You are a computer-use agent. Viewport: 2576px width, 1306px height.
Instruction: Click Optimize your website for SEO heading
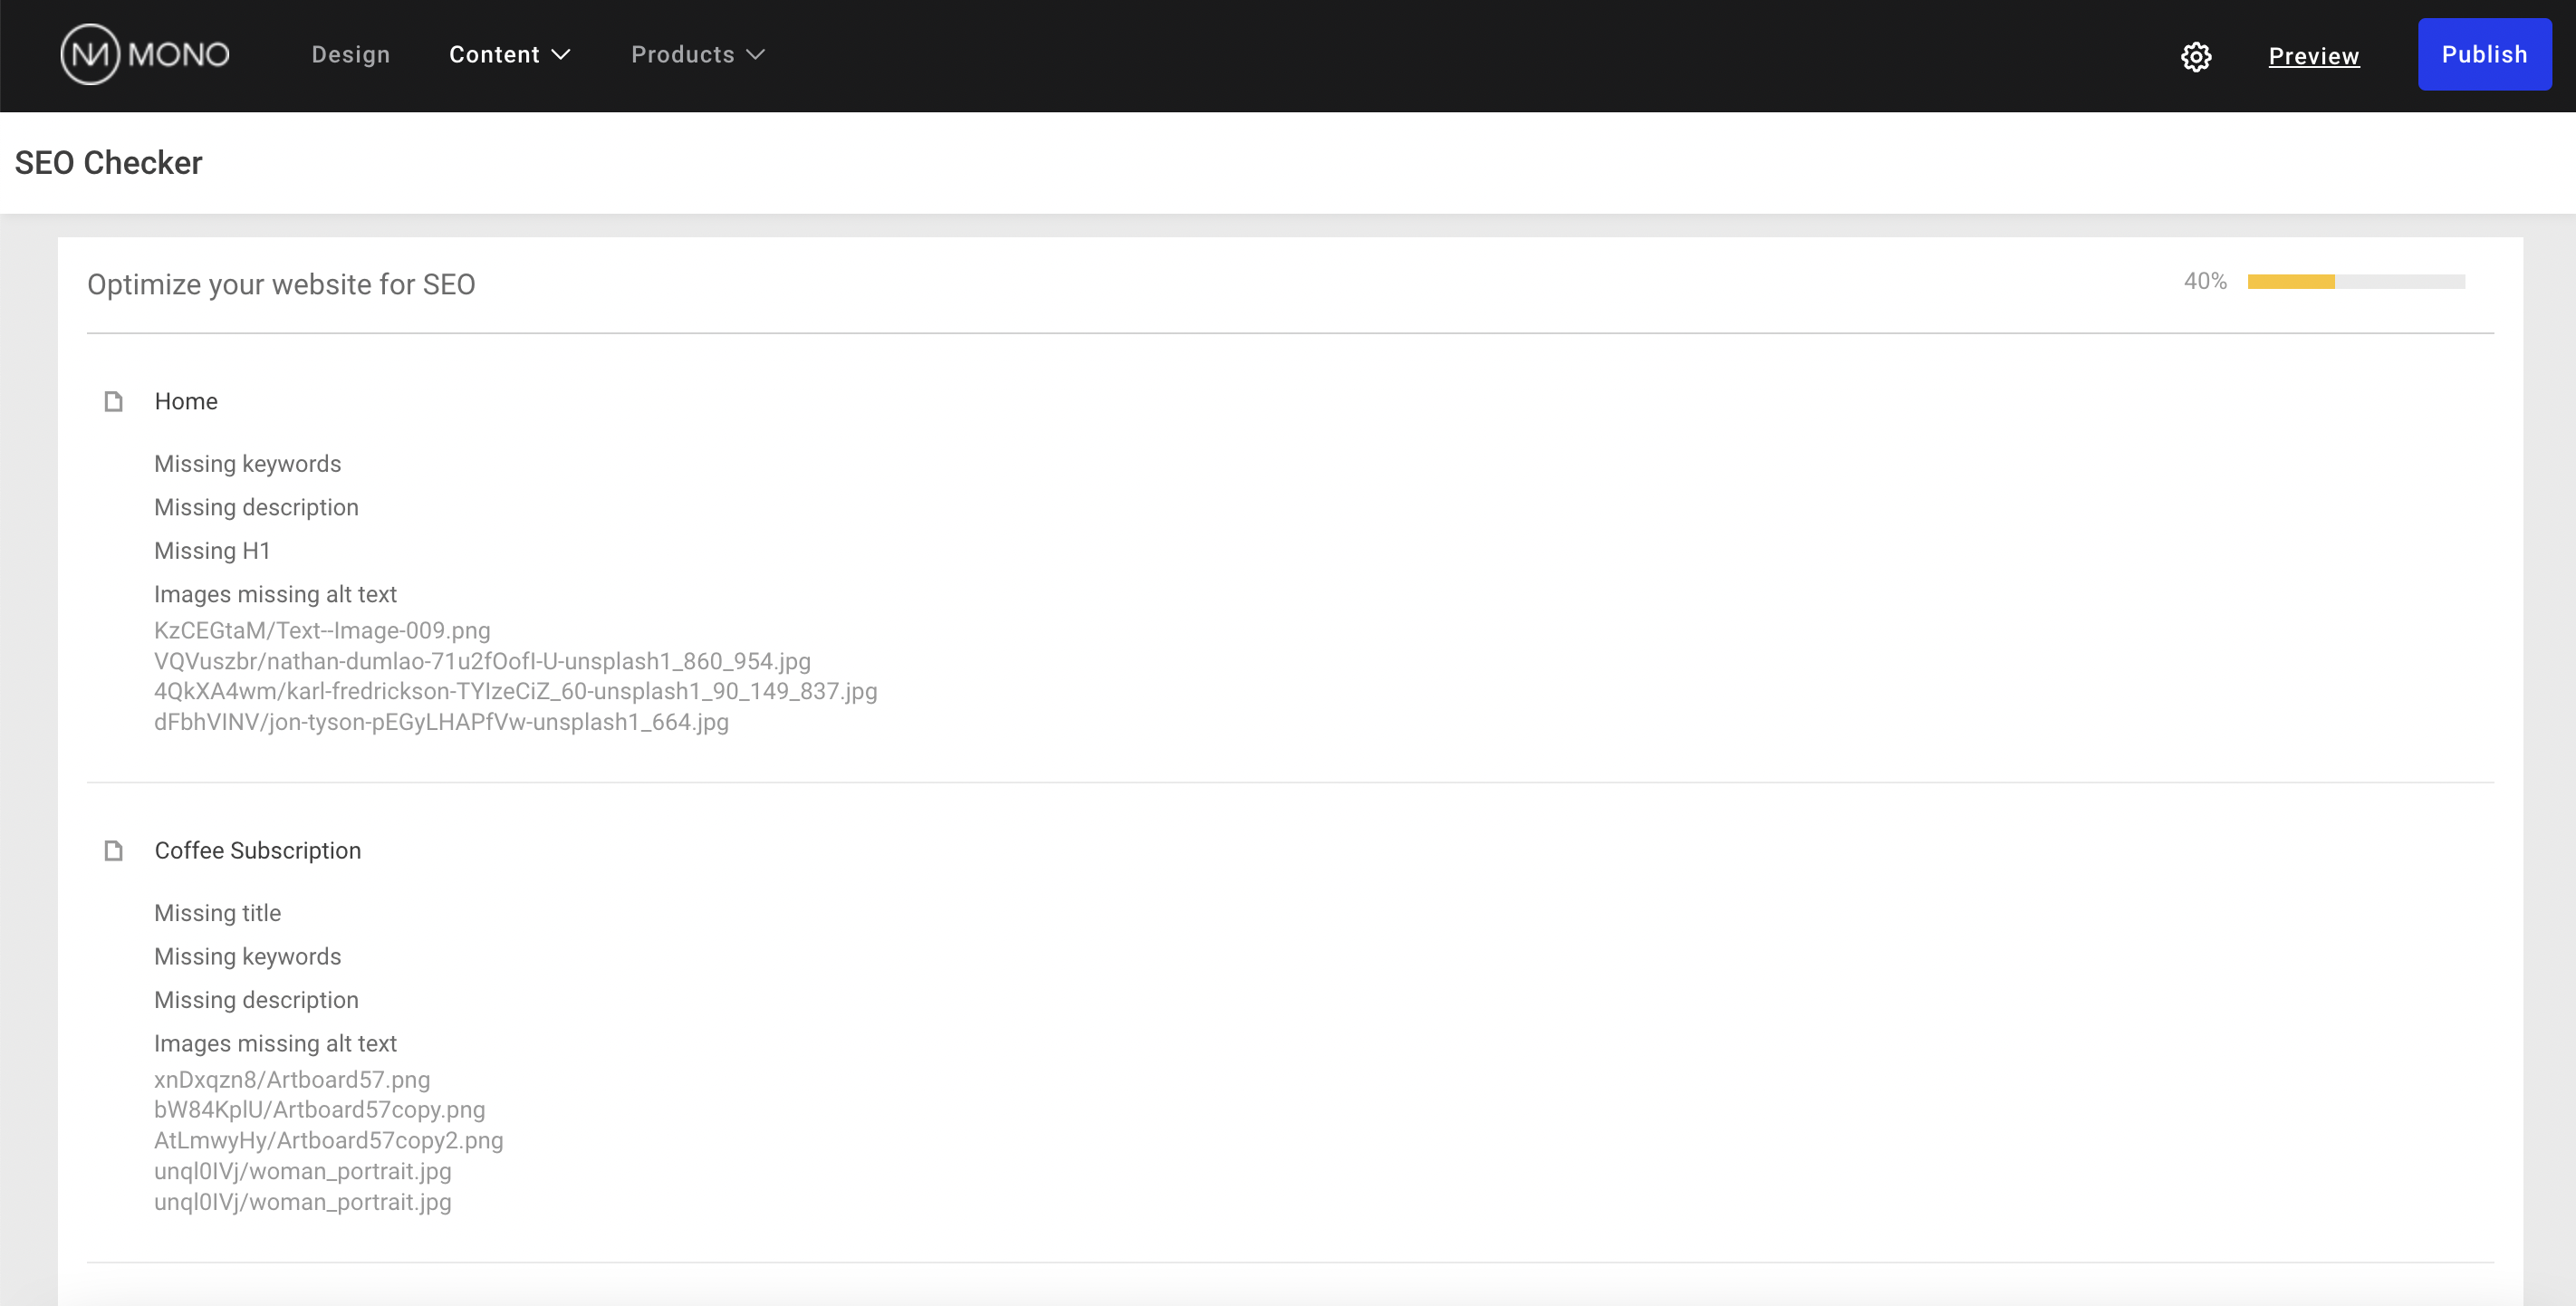click(281, 284)
